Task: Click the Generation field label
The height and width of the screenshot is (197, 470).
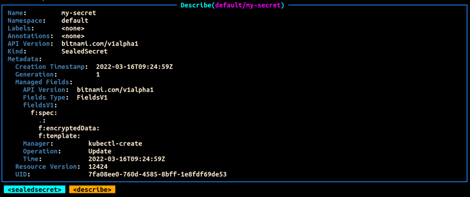Action: point(36,74)
